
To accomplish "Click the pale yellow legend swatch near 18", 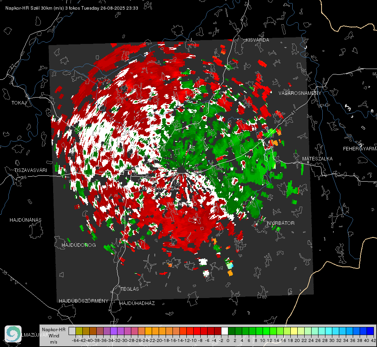I will coord(294,331).
